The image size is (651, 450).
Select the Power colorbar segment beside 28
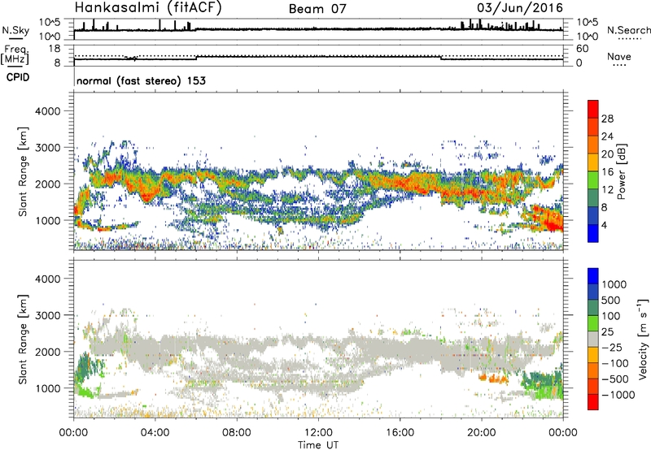[x=593, y=127]
